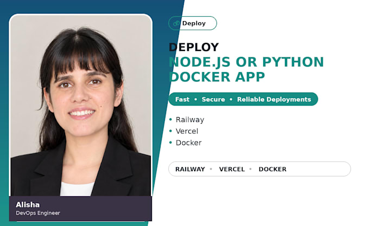Screen dimensions: 369x226
Task: Click 'Reliable Deployments' in the green banner
Action: click(274, 99)
